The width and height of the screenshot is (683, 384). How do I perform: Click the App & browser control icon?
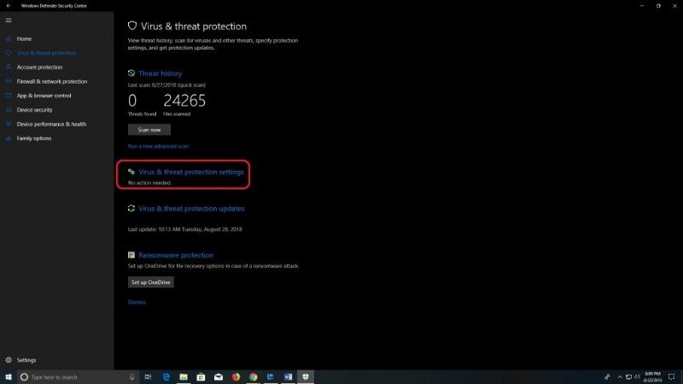point(9,96)
